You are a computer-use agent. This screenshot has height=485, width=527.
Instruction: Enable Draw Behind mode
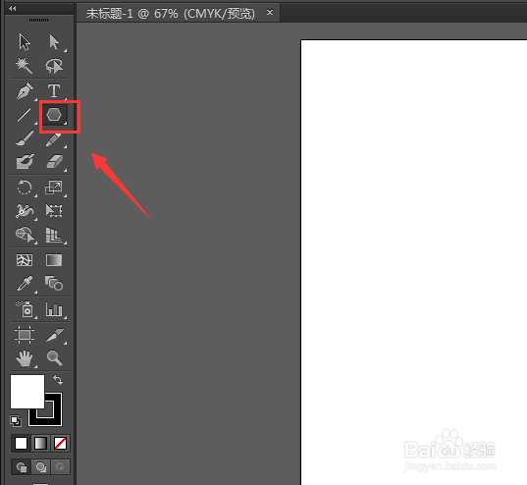coord(40,467)
